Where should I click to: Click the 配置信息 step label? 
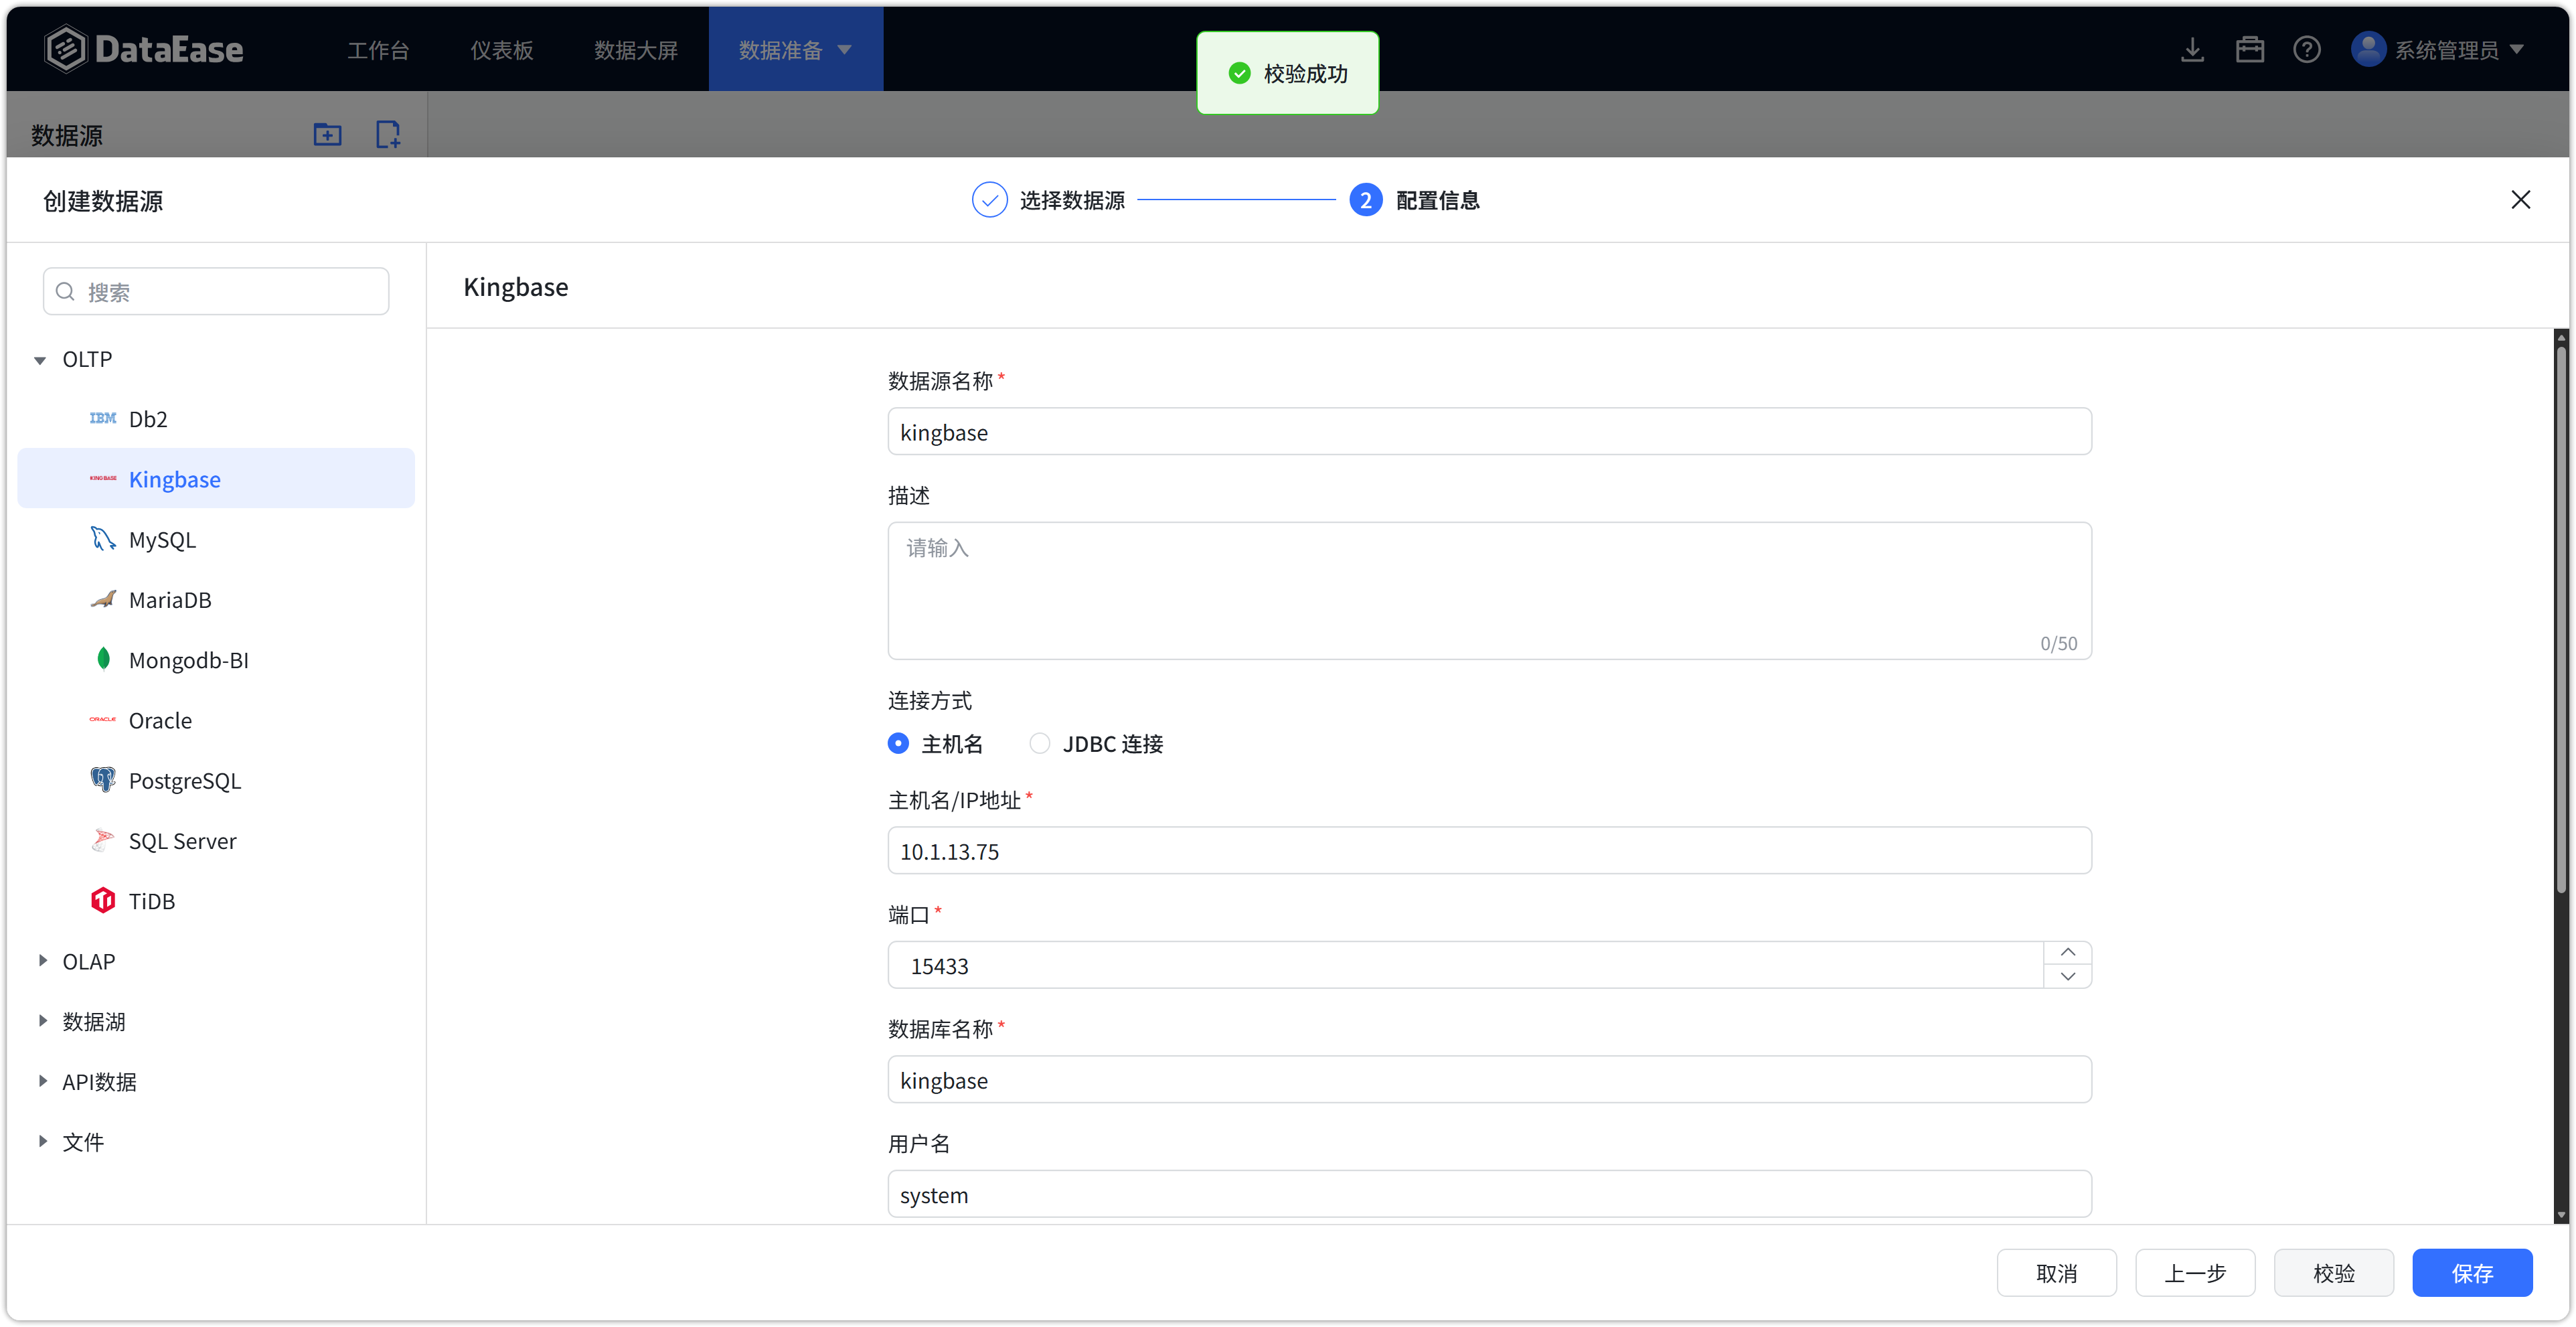coord(1438,200)
